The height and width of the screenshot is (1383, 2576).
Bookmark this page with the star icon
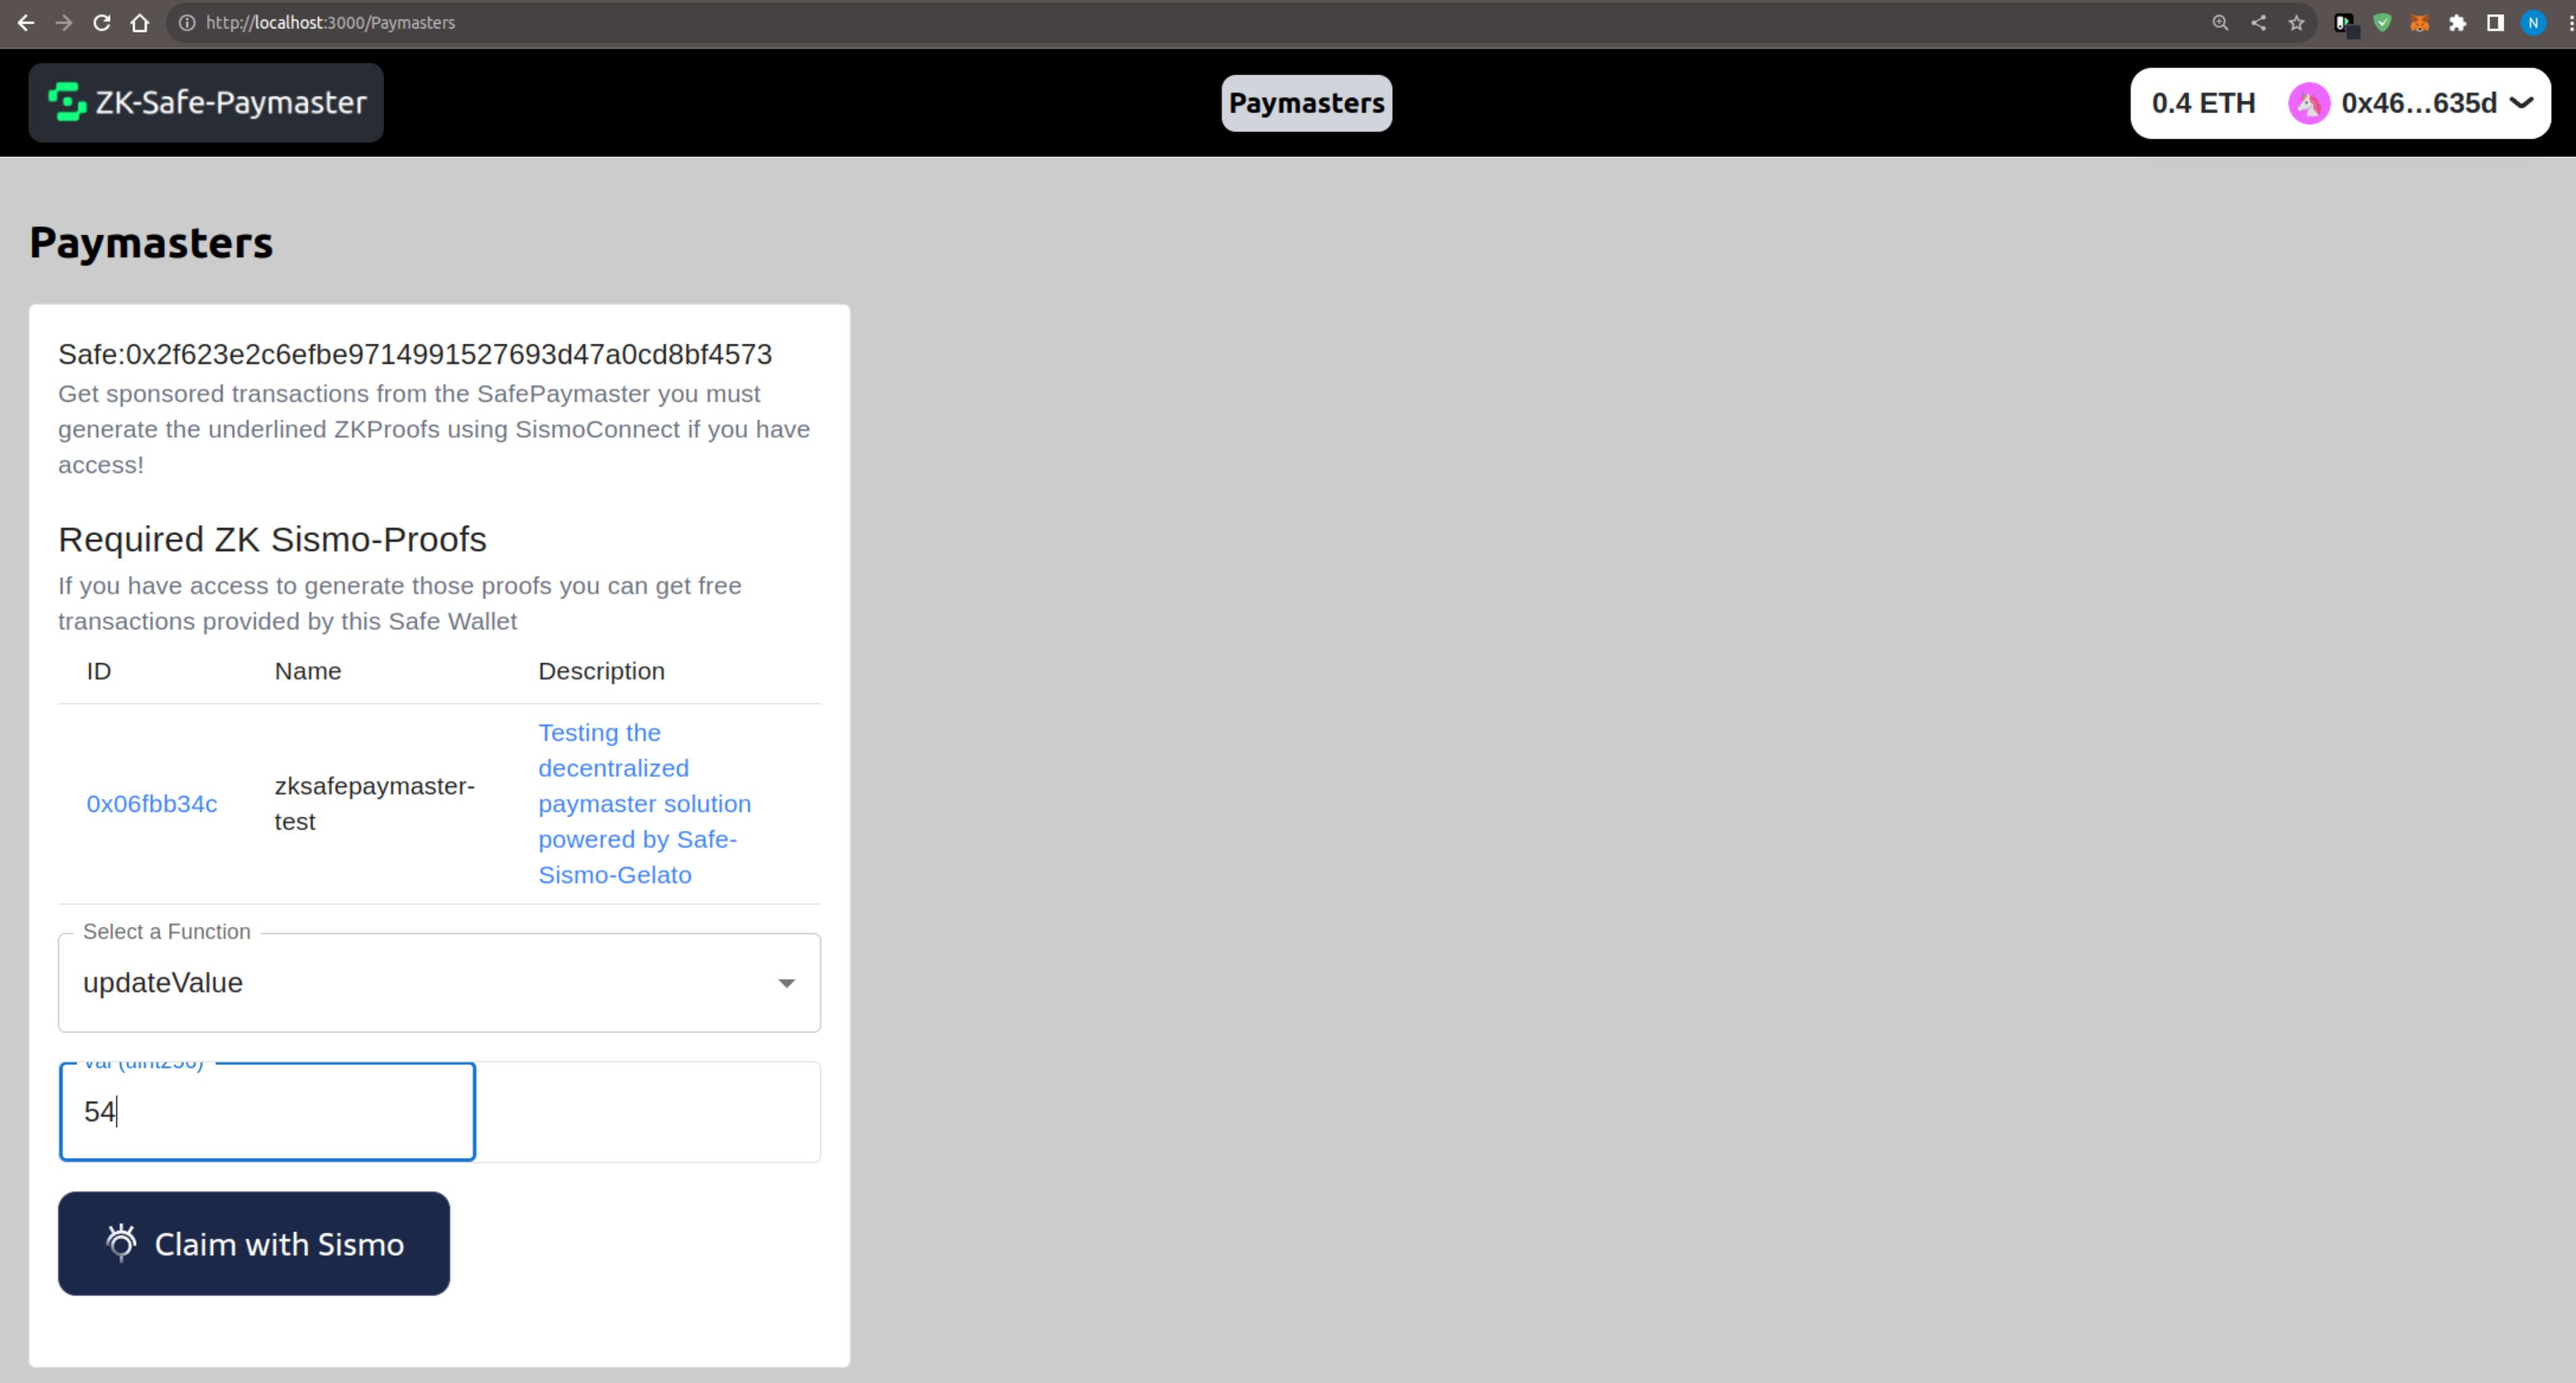coord(2296,22)
